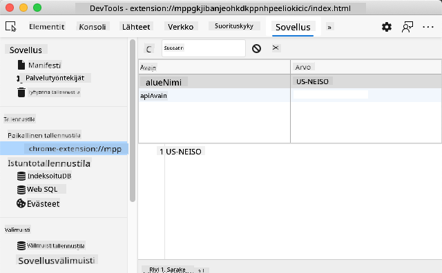442x273 pixels.
Task: Click the Suodatin filter input field
Action: pos(204,48)
